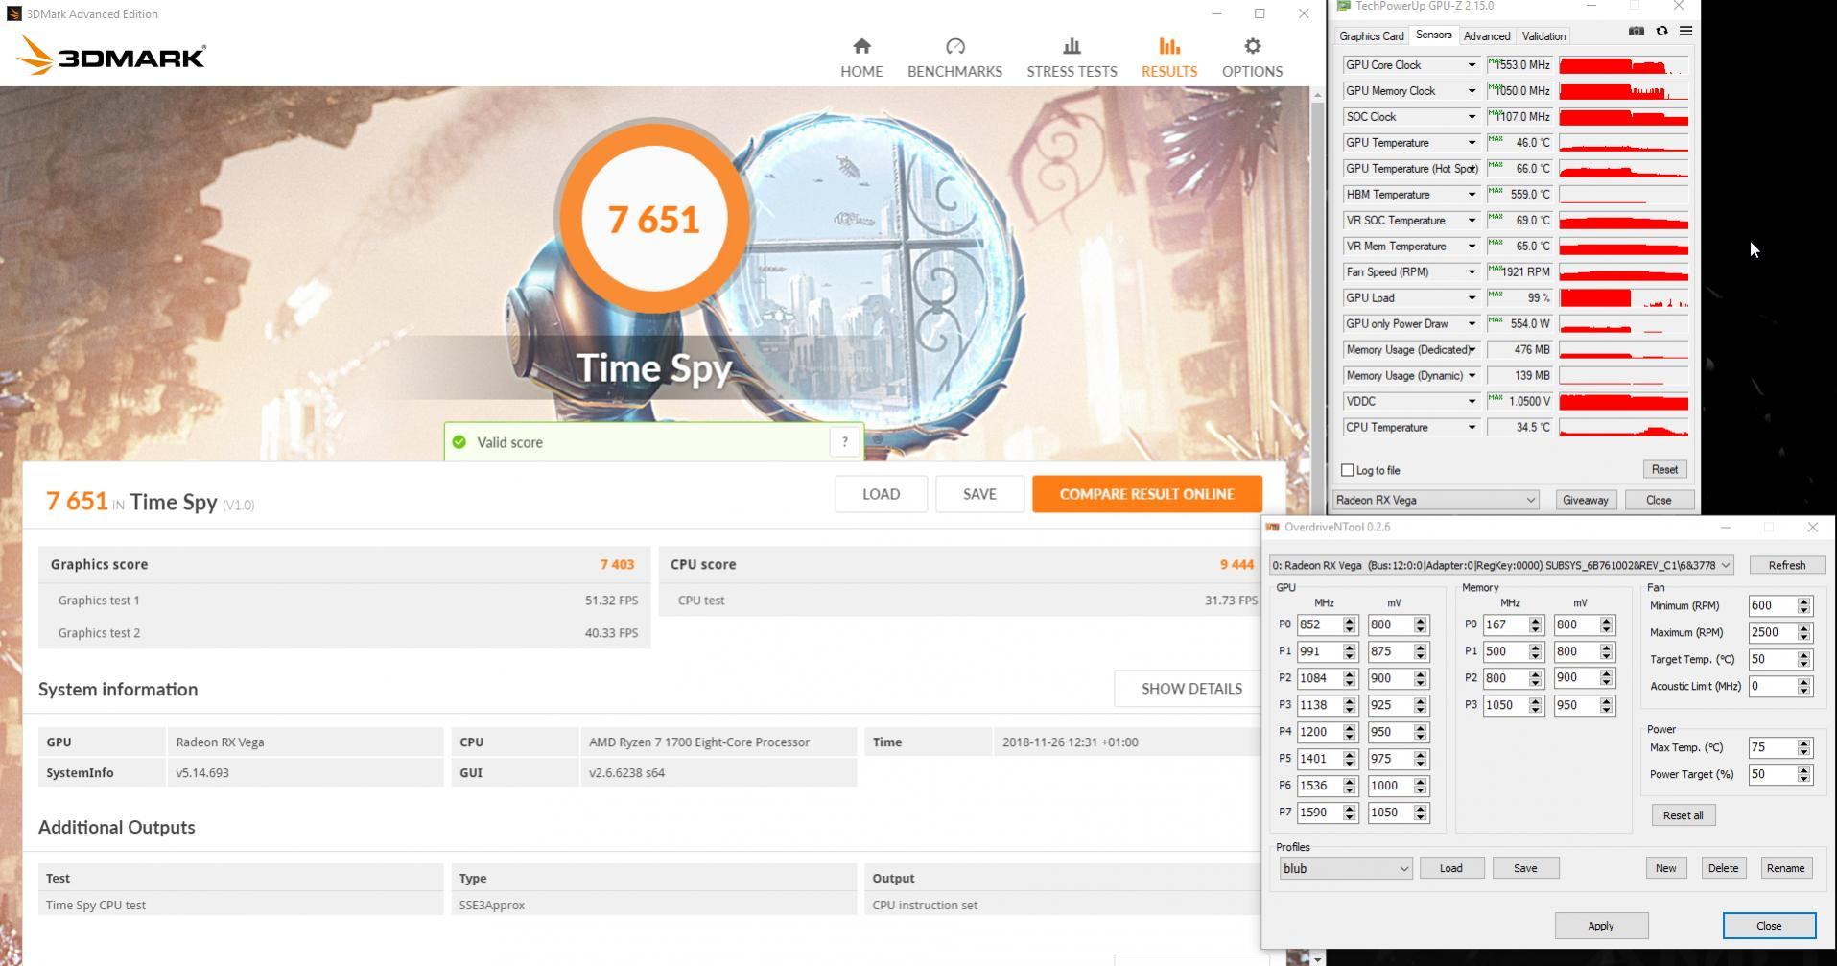
Task: Click the Power Target (%) input field
Action: coord(1772,774)
